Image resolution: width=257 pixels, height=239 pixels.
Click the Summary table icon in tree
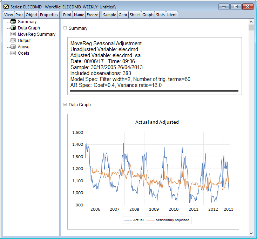point(13,21)
